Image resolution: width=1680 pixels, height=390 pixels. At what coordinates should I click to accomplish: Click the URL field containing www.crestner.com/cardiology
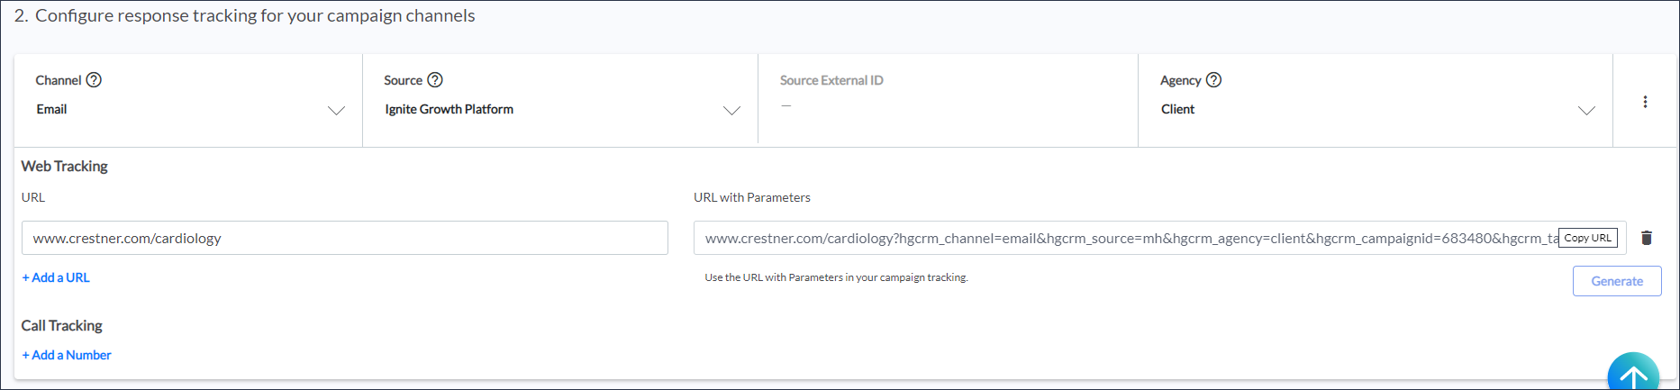[344, 238]
